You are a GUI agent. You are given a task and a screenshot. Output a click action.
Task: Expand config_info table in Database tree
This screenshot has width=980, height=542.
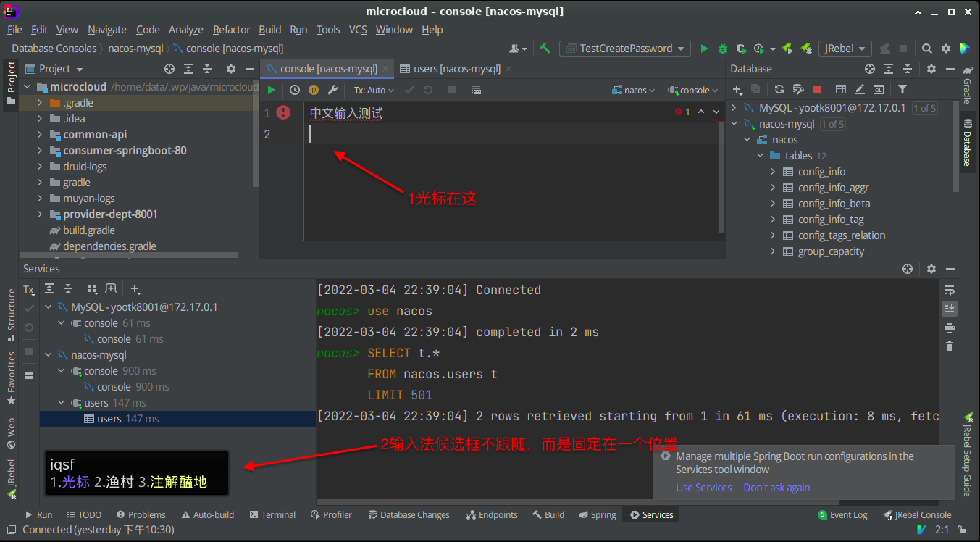click(x=773, y=172)
